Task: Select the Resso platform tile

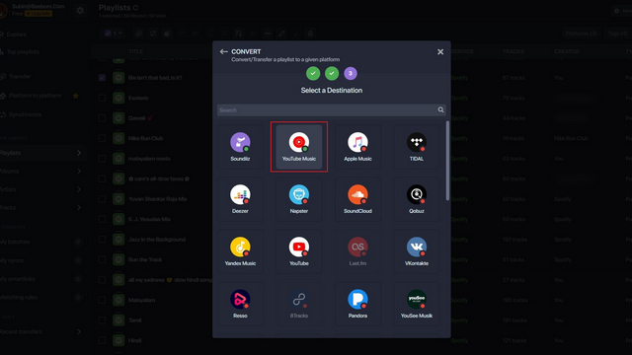Action: [240, 304]
